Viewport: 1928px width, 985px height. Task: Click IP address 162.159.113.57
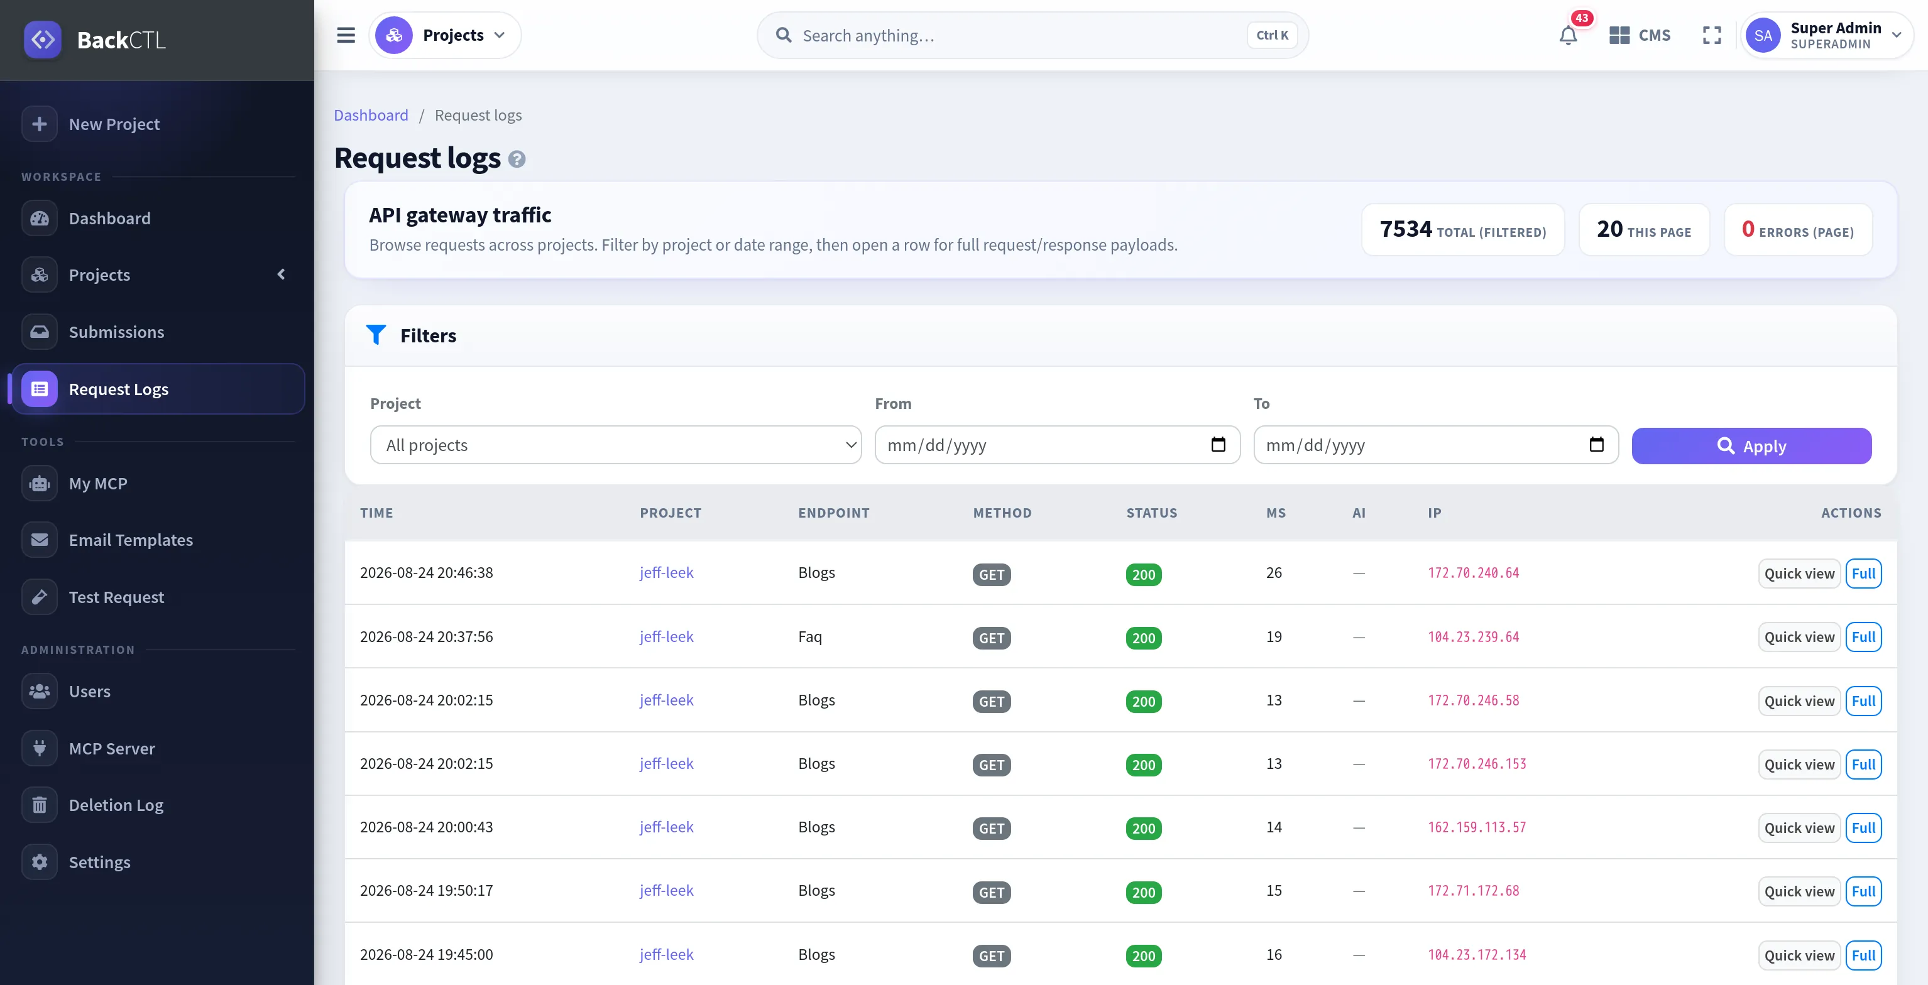1477,827
